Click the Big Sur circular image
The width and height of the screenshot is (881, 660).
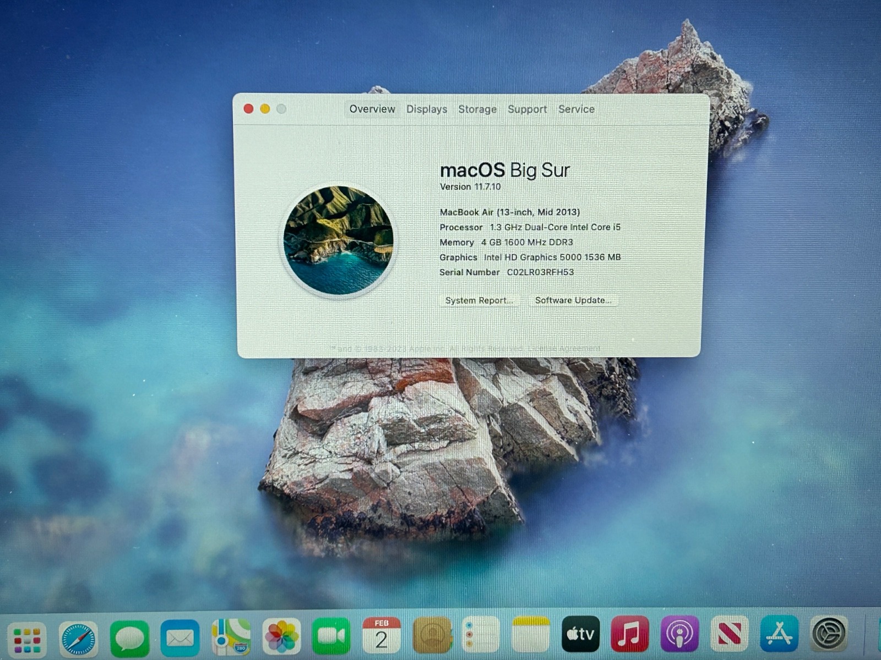pyautogui.click(x=338, y=240)
